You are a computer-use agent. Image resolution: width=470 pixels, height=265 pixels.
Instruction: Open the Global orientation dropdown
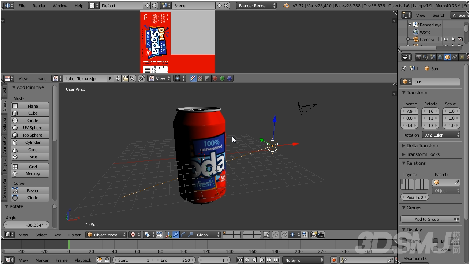[208, 235]
